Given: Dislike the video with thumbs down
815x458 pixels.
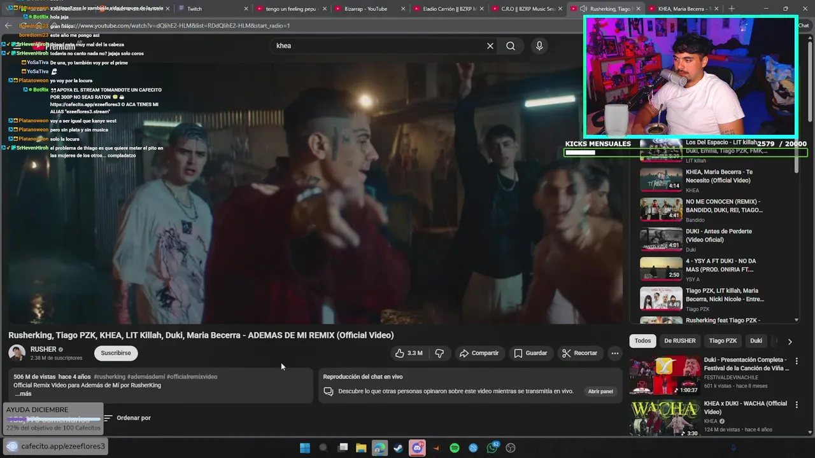Looking at the screenshot, I should [x=439, y=353].
